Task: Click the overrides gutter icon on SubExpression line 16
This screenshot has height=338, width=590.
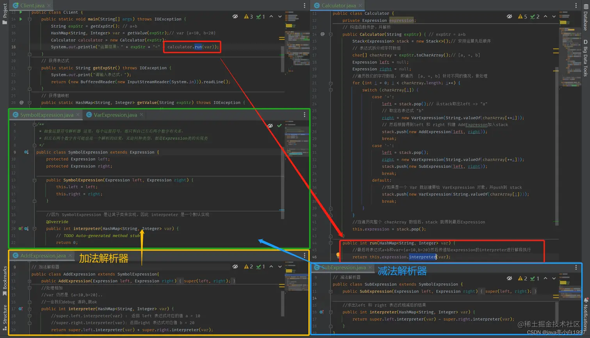Action: tap(322, 312)
